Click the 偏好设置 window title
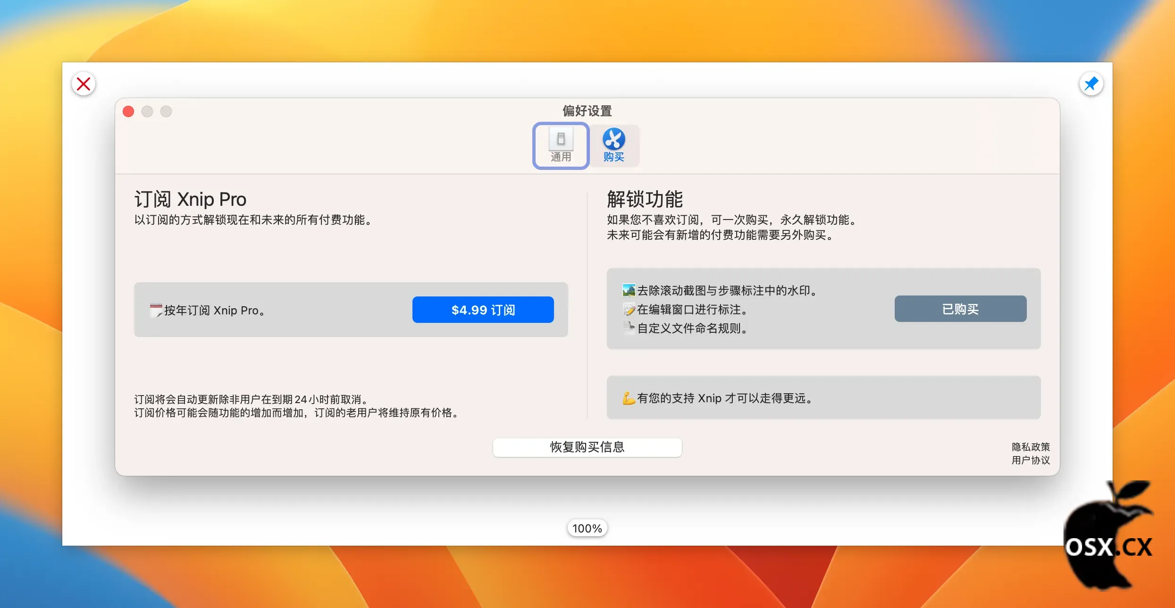This screenshot has height=608, width=1175. click(587, 111)
